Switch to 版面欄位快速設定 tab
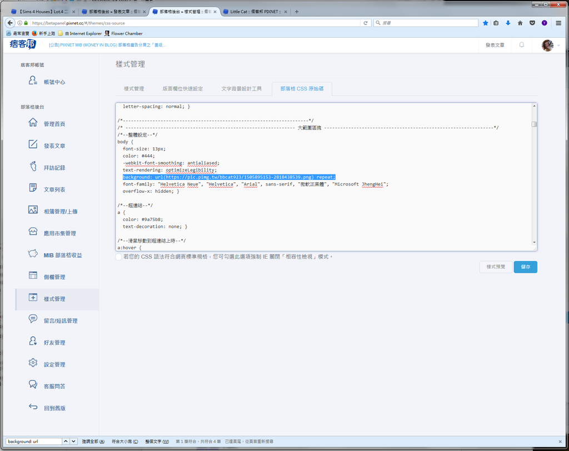The width and height of the screenshot is (569, 451). [182, 88]
